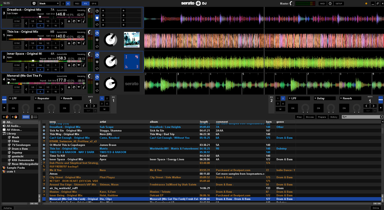Open the info help icon beside MIDI
The height and width of the screenshot is (210, 384).
[330, 4]
